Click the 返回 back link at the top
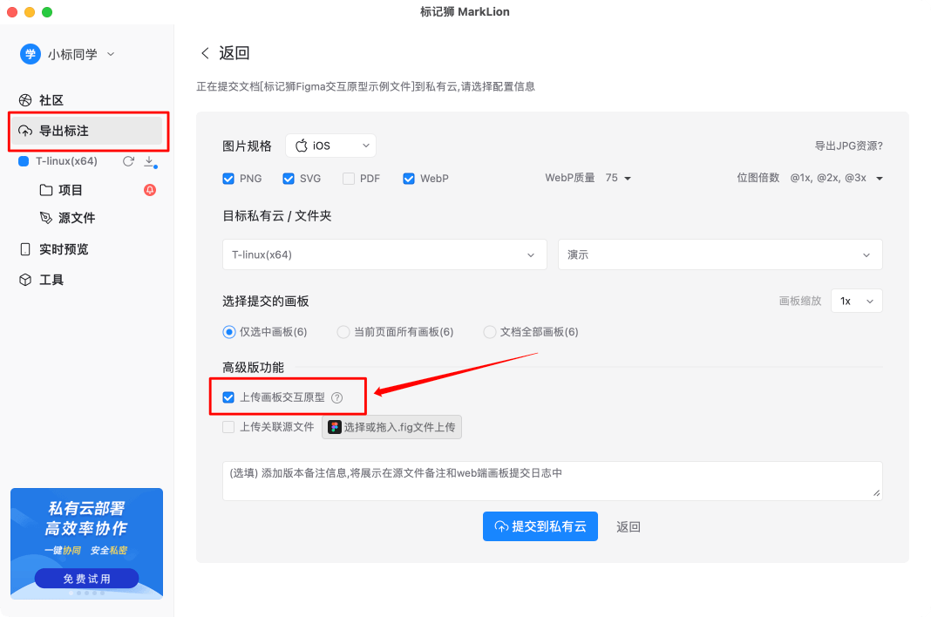 [228, 52]
